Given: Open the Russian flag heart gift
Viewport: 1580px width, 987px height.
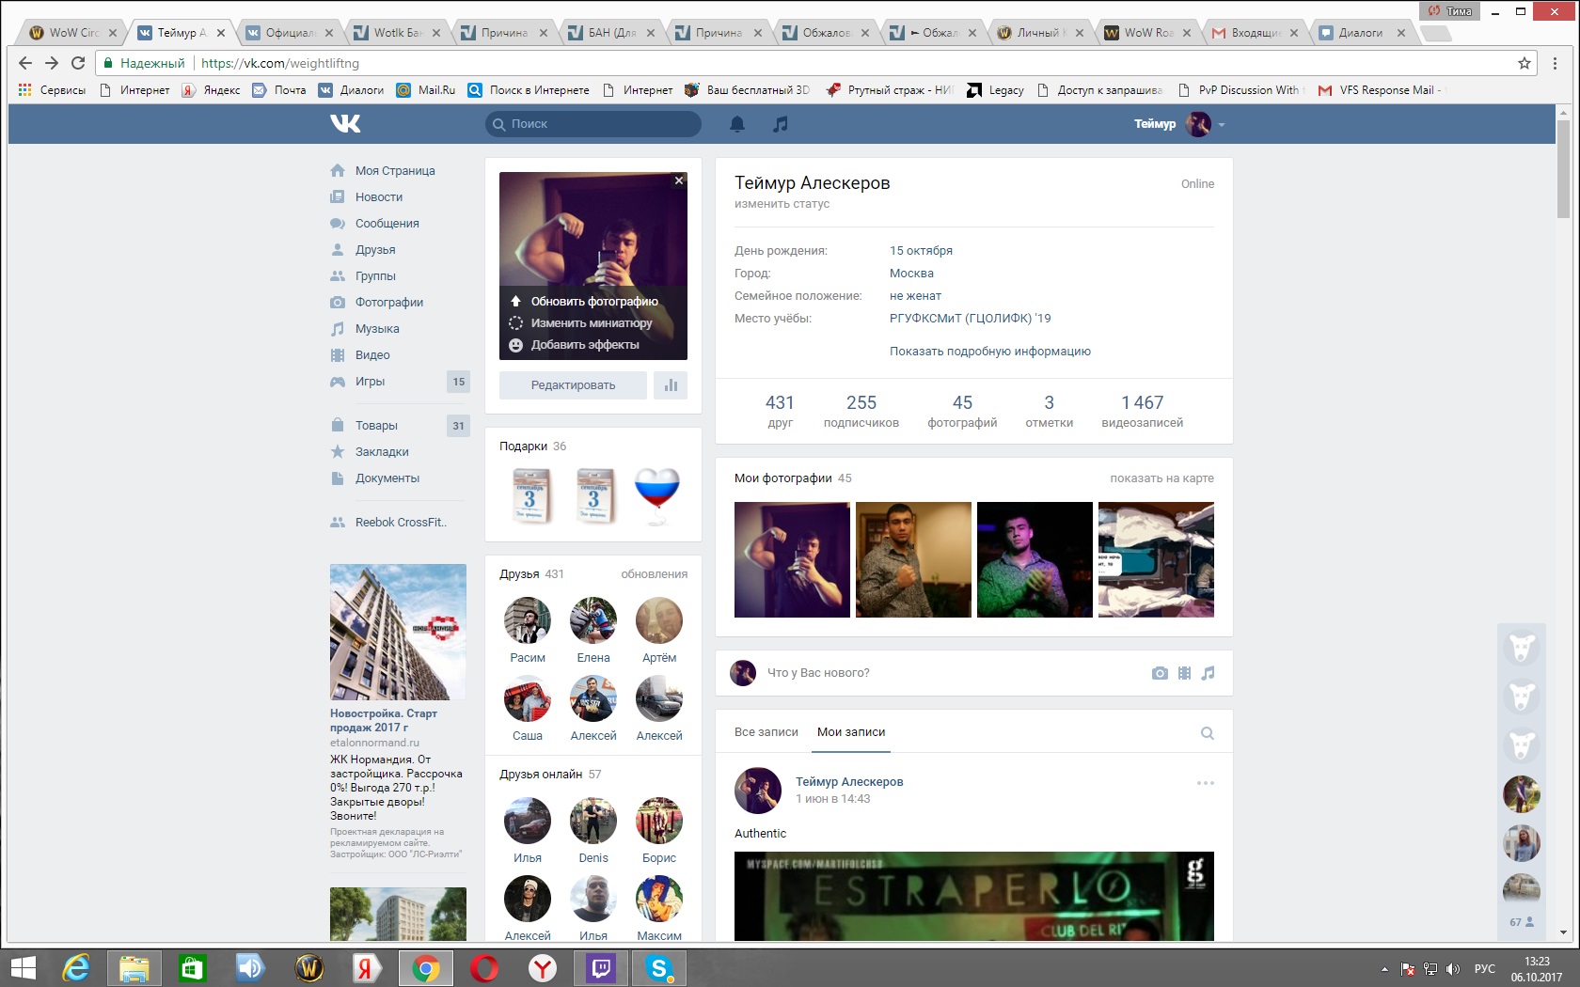Looking at the screenshot, I should 656,495.
